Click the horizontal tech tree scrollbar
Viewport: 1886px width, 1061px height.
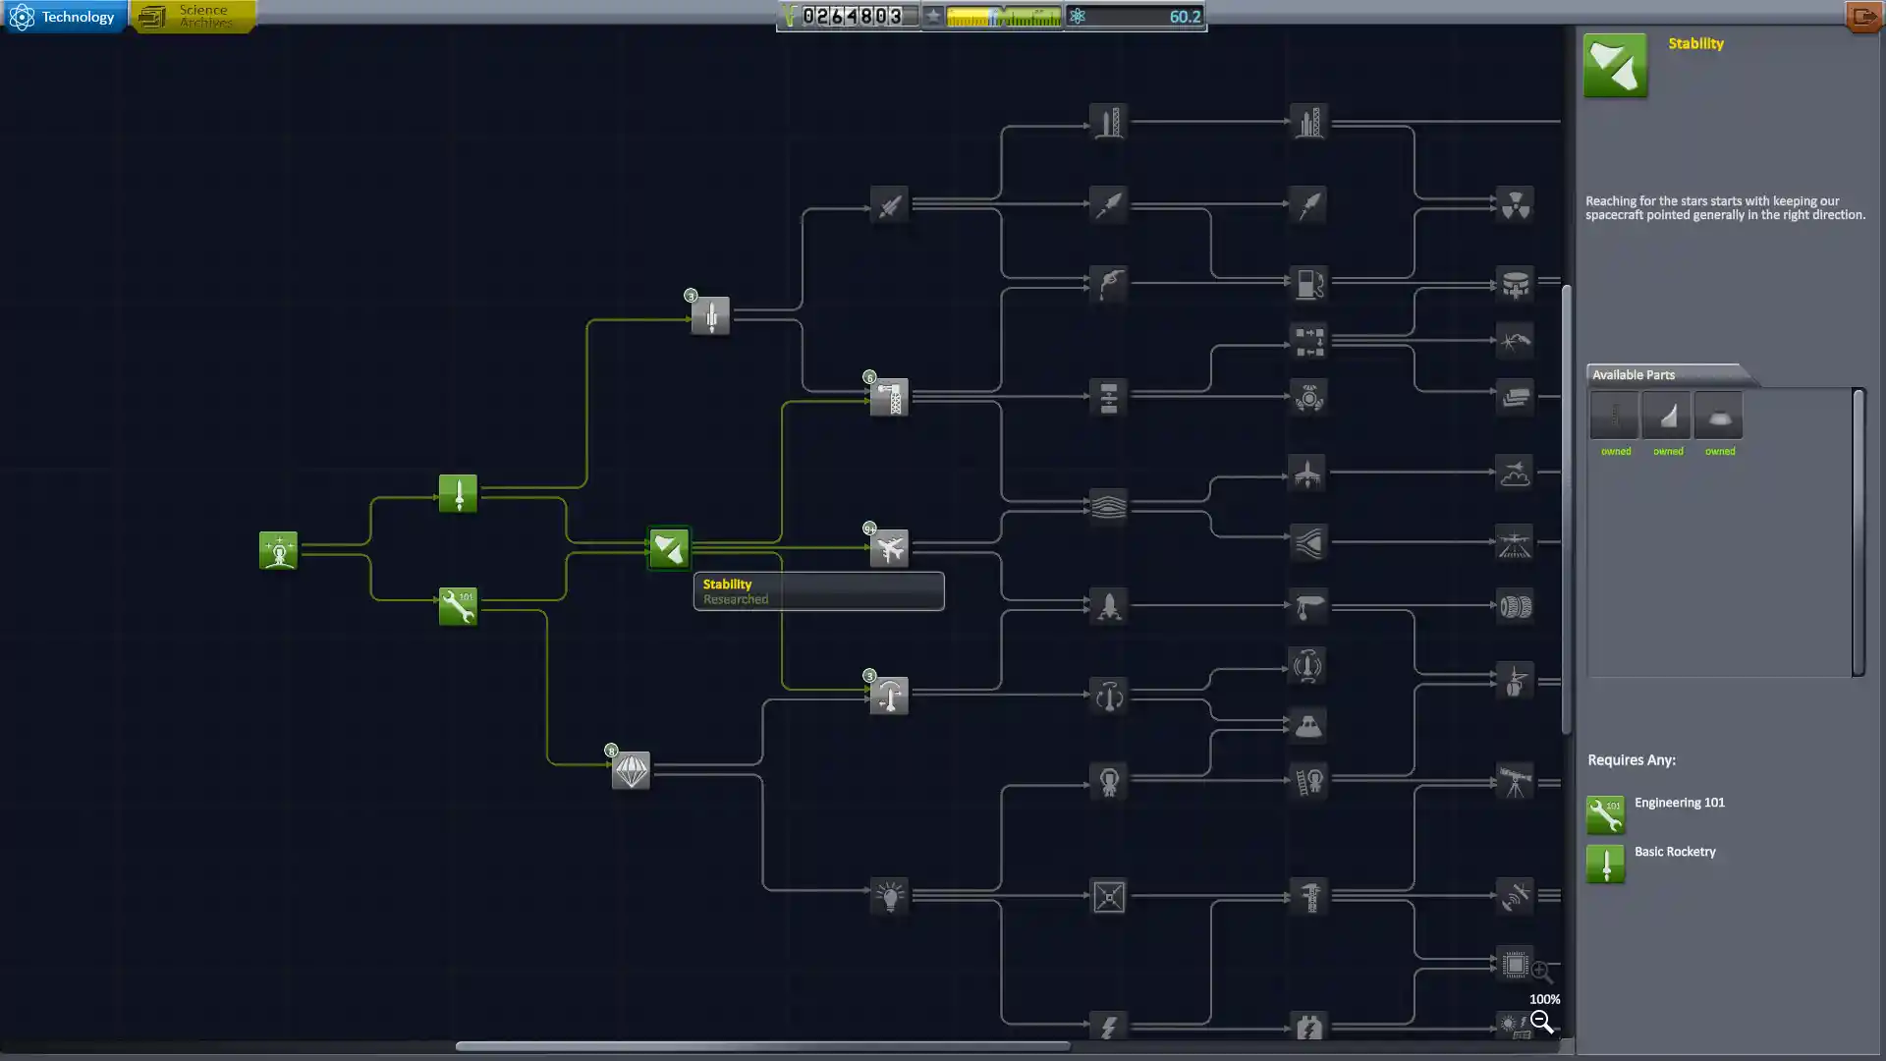click(762, 1046)
